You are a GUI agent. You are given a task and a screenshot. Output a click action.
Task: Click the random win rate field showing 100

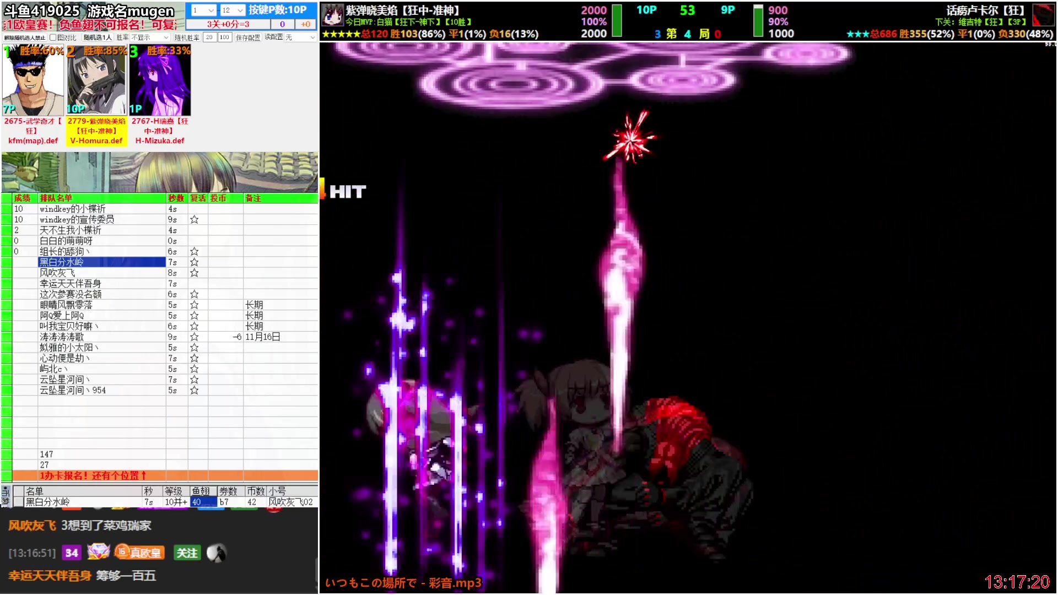pyautogui.click(x=224, y=37)
